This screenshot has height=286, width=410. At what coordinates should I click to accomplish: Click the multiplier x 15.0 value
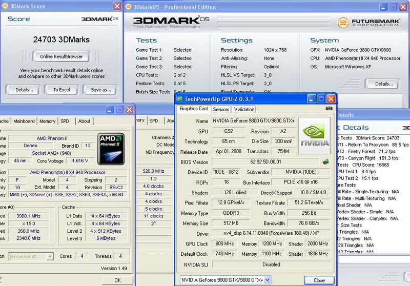pos(29,223)
